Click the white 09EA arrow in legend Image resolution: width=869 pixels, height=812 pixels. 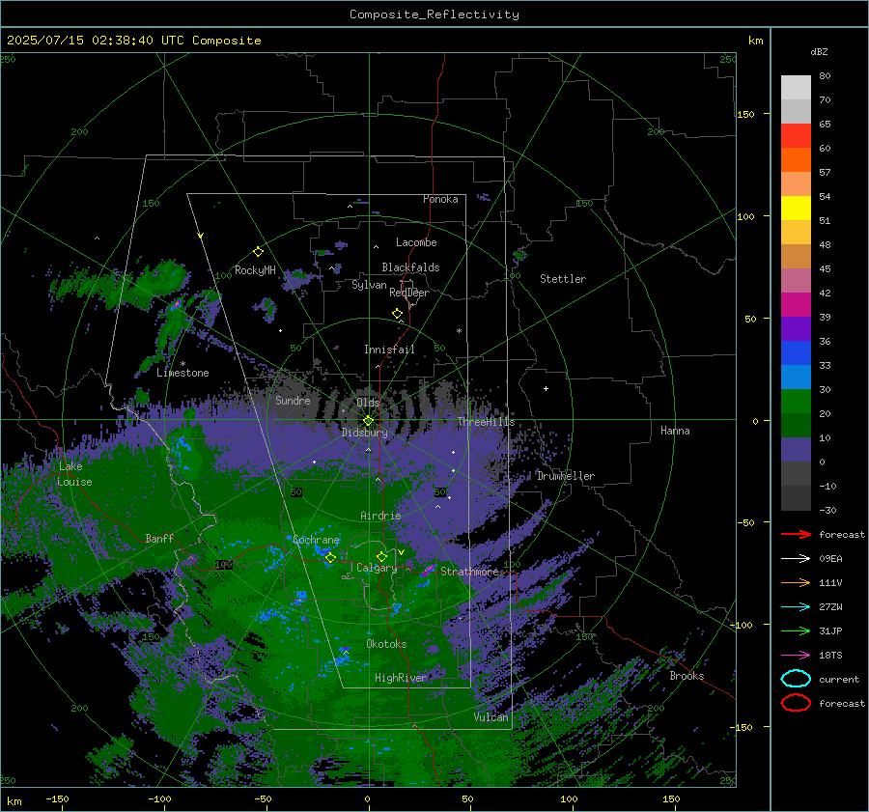(x=796, y=558)
